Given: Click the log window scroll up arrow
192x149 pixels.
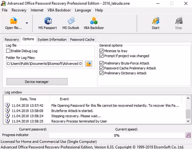Looking at the screenshot, I should 188,98.
